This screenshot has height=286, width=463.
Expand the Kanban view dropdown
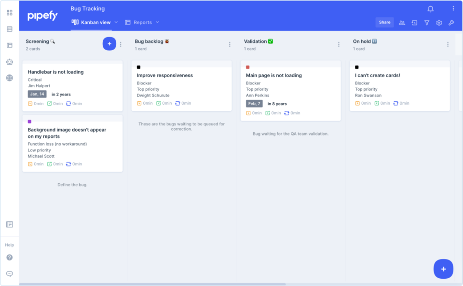116,22
